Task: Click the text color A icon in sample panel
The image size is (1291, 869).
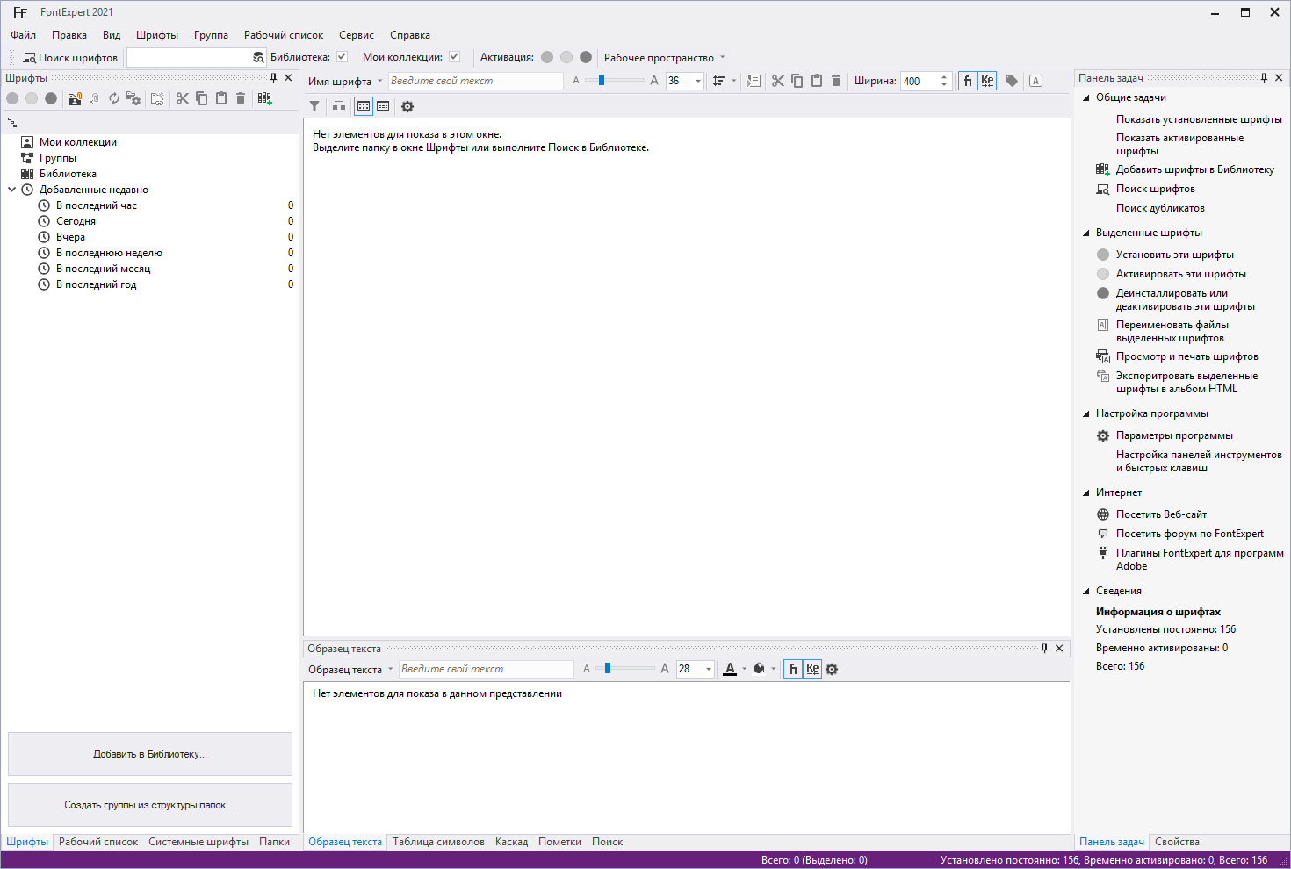Action: (730, 669)
